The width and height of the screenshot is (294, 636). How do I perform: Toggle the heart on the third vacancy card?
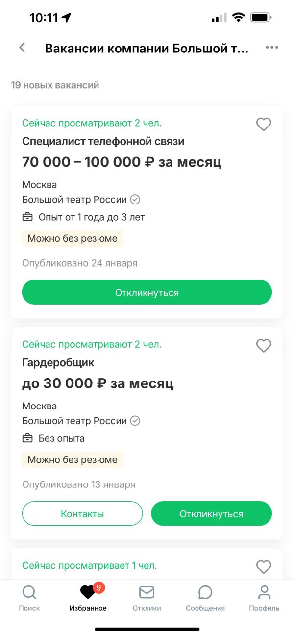coord(264,567)
